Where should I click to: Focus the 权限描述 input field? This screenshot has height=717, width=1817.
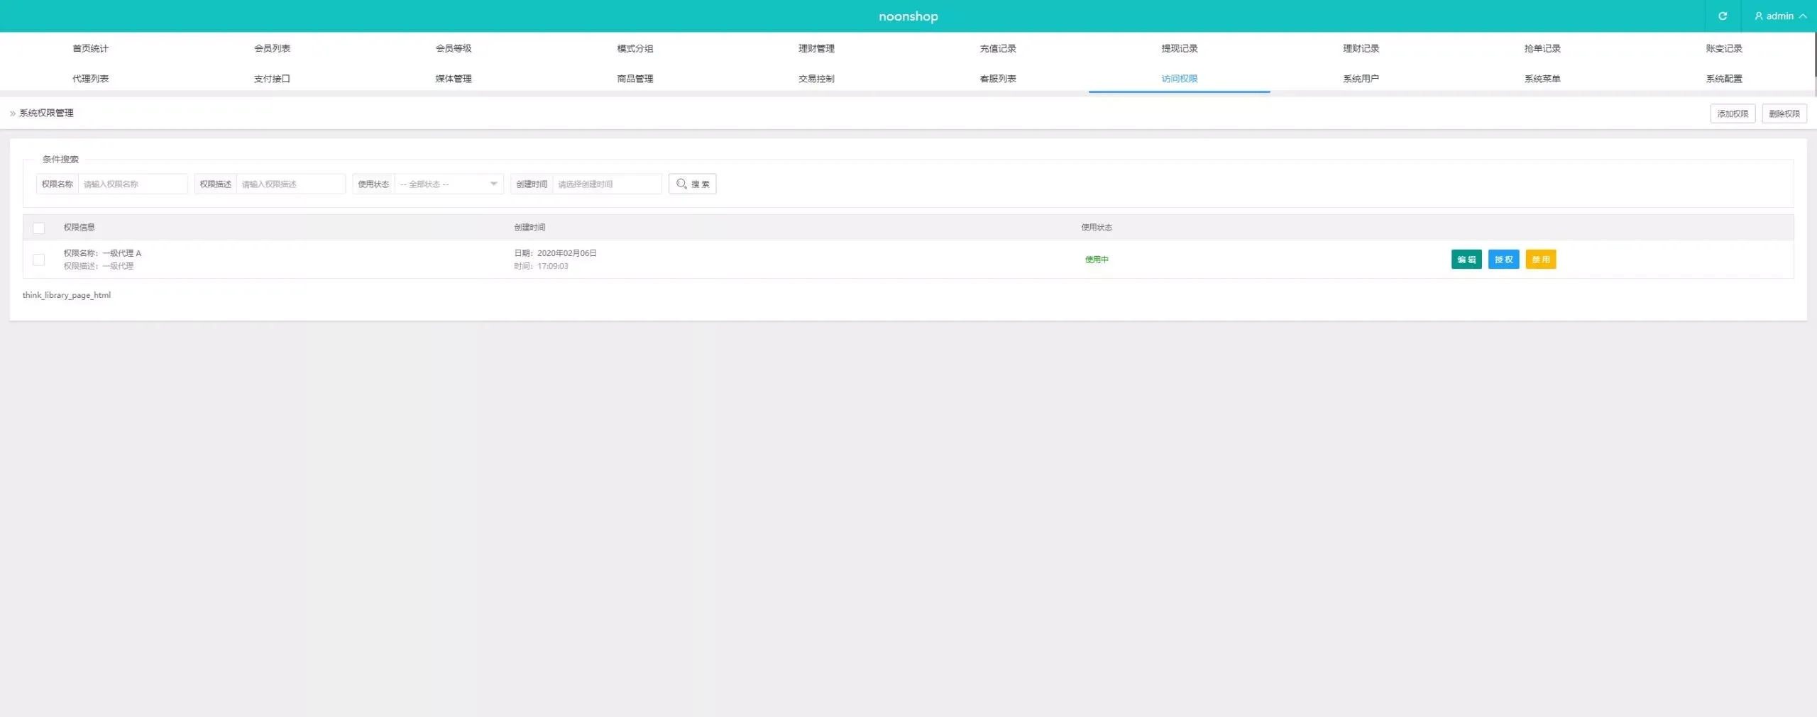click(291, 184)
